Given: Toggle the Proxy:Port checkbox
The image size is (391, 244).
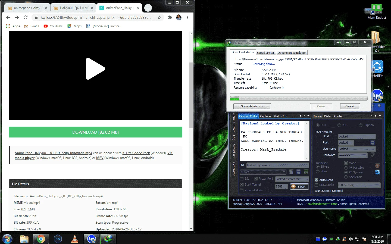Looking at the screenshot, I should (x=256, y=179).
